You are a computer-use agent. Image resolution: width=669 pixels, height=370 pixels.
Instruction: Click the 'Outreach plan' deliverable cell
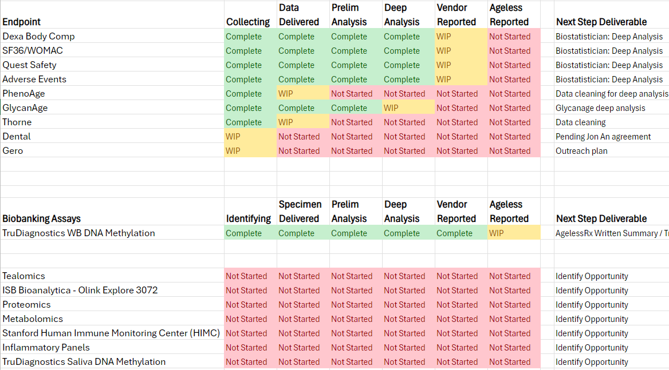tap(581, 151)
